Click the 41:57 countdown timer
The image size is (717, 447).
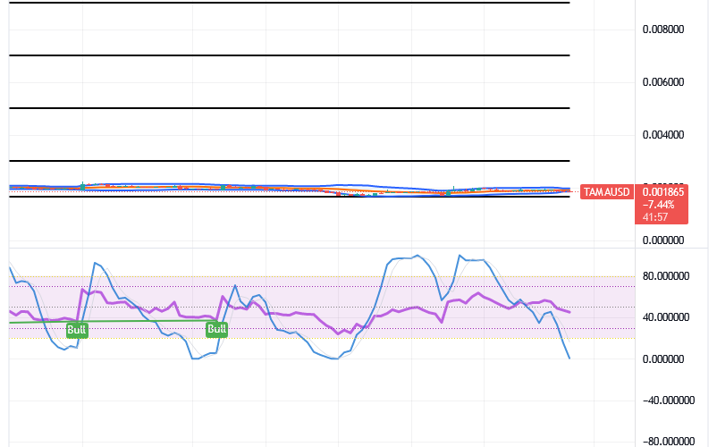click(x=655, y=217)
